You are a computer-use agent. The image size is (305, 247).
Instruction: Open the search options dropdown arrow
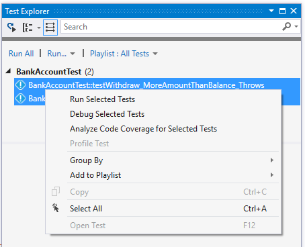[x=296, y=27]
